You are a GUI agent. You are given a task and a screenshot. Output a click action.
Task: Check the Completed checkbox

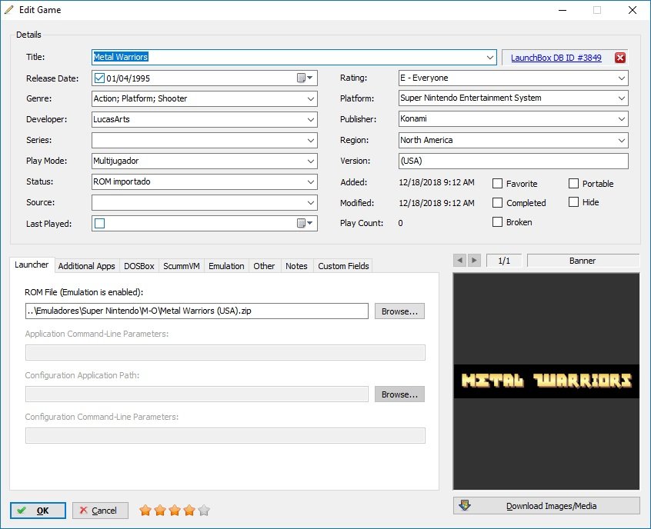(497, 202)
